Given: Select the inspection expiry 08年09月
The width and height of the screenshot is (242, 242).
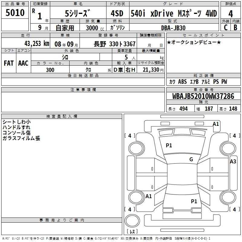Looking at the screenshot, I should click(66, 44).
